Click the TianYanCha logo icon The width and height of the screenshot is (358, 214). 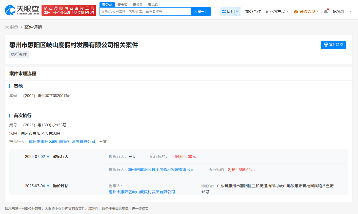(x=10, y=10)
